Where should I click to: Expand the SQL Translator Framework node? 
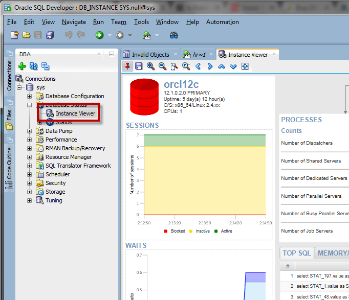29,166
